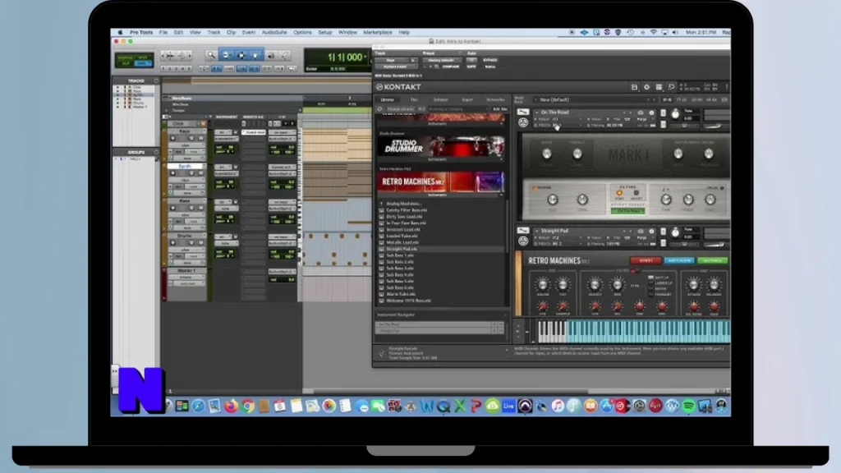Open the AudioSuite menu
Image resolution: width=841 pixels, height=473 pixels.
[273, 33]
